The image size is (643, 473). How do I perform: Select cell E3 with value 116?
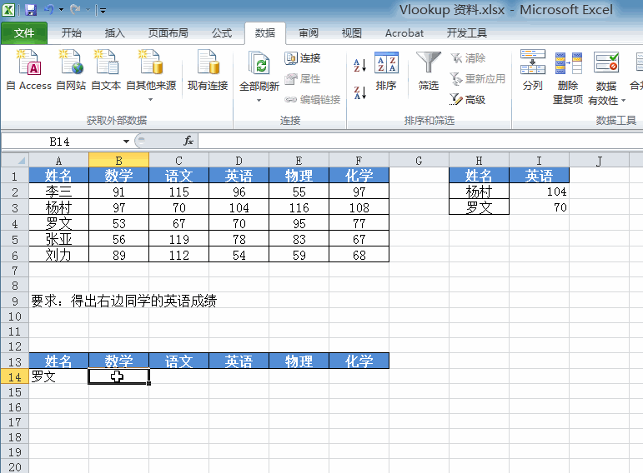[299, 207]
